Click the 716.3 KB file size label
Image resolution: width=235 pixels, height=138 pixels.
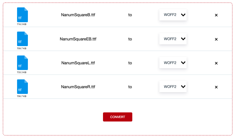(22, 24)
